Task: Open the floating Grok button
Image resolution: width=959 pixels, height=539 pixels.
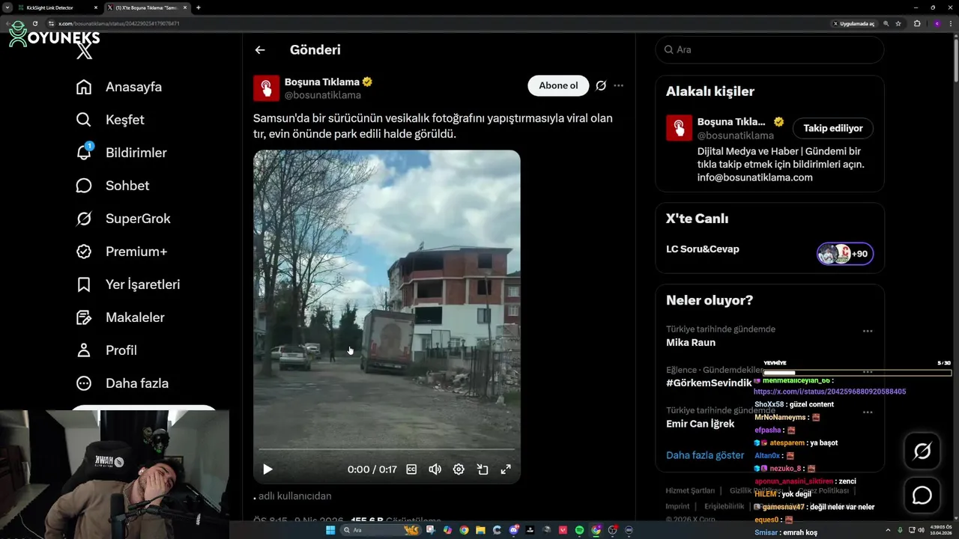Action: (922, 451)
